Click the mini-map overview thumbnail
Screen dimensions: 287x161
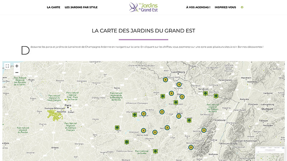[x=270, y=154]
